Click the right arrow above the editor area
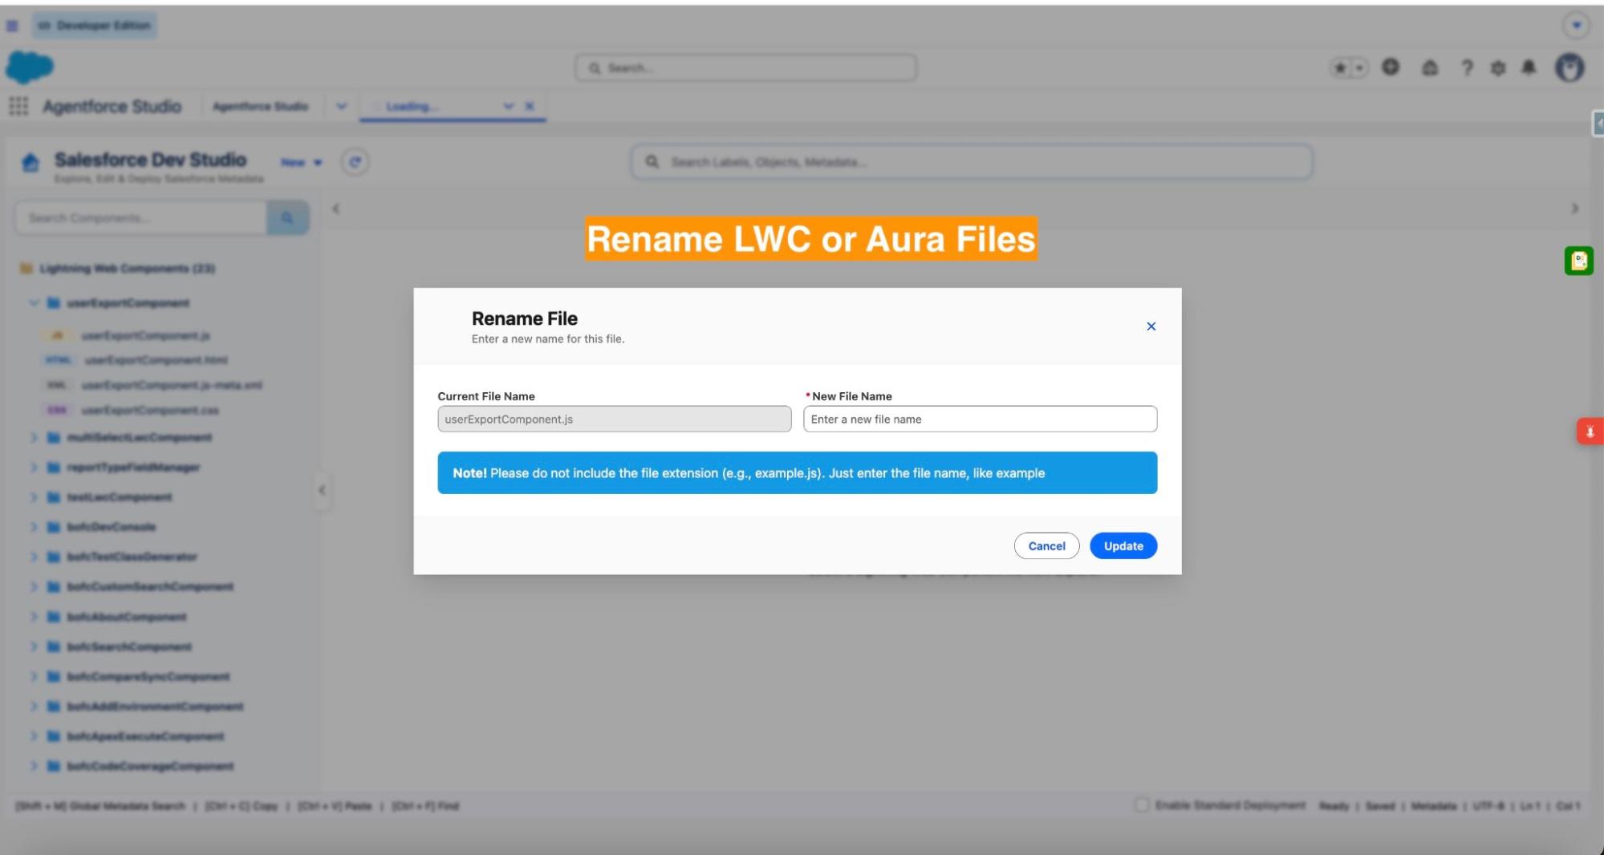1604x855 pixels. pyautogui.click(x=1574, y=209)
